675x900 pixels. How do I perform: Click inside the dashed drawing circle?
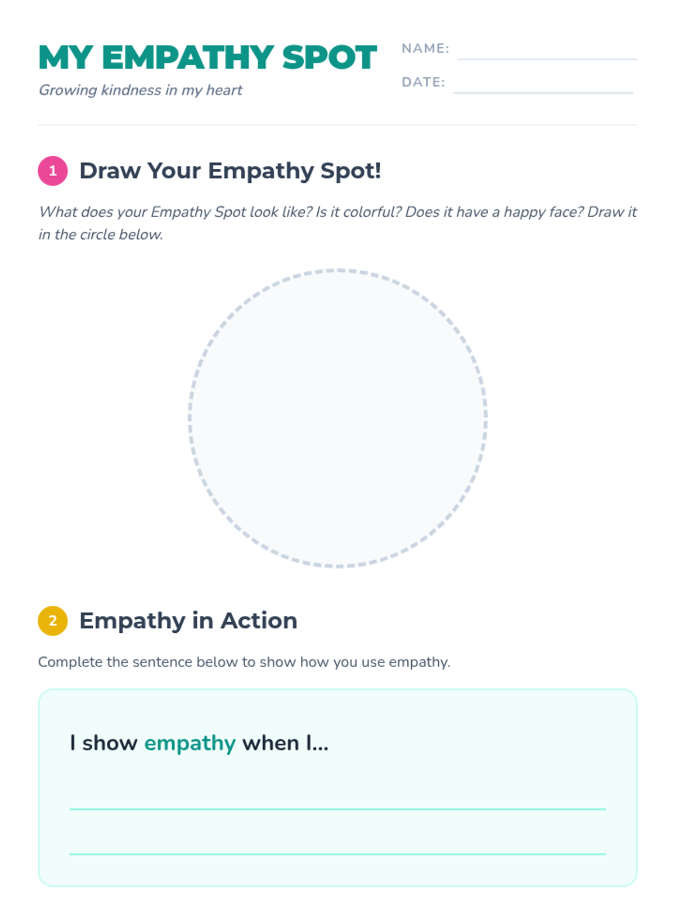tap(337, 418)
